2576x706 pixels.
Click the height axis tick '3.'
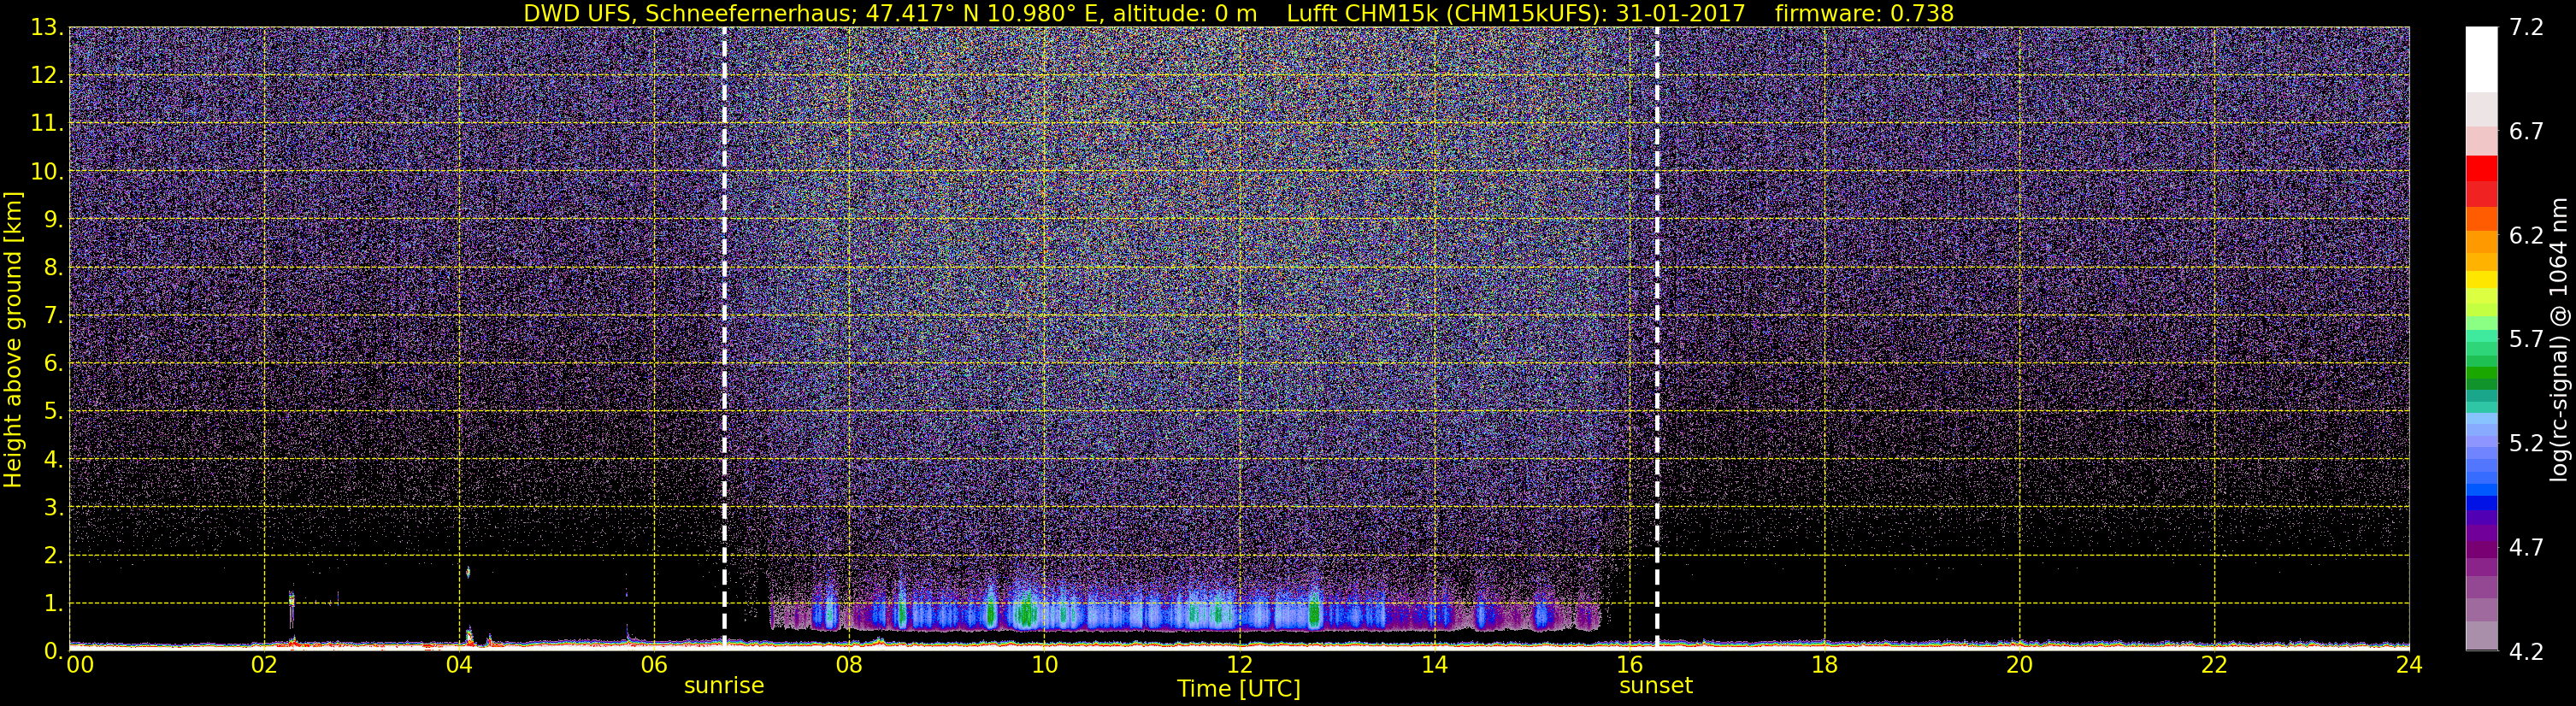53,507
